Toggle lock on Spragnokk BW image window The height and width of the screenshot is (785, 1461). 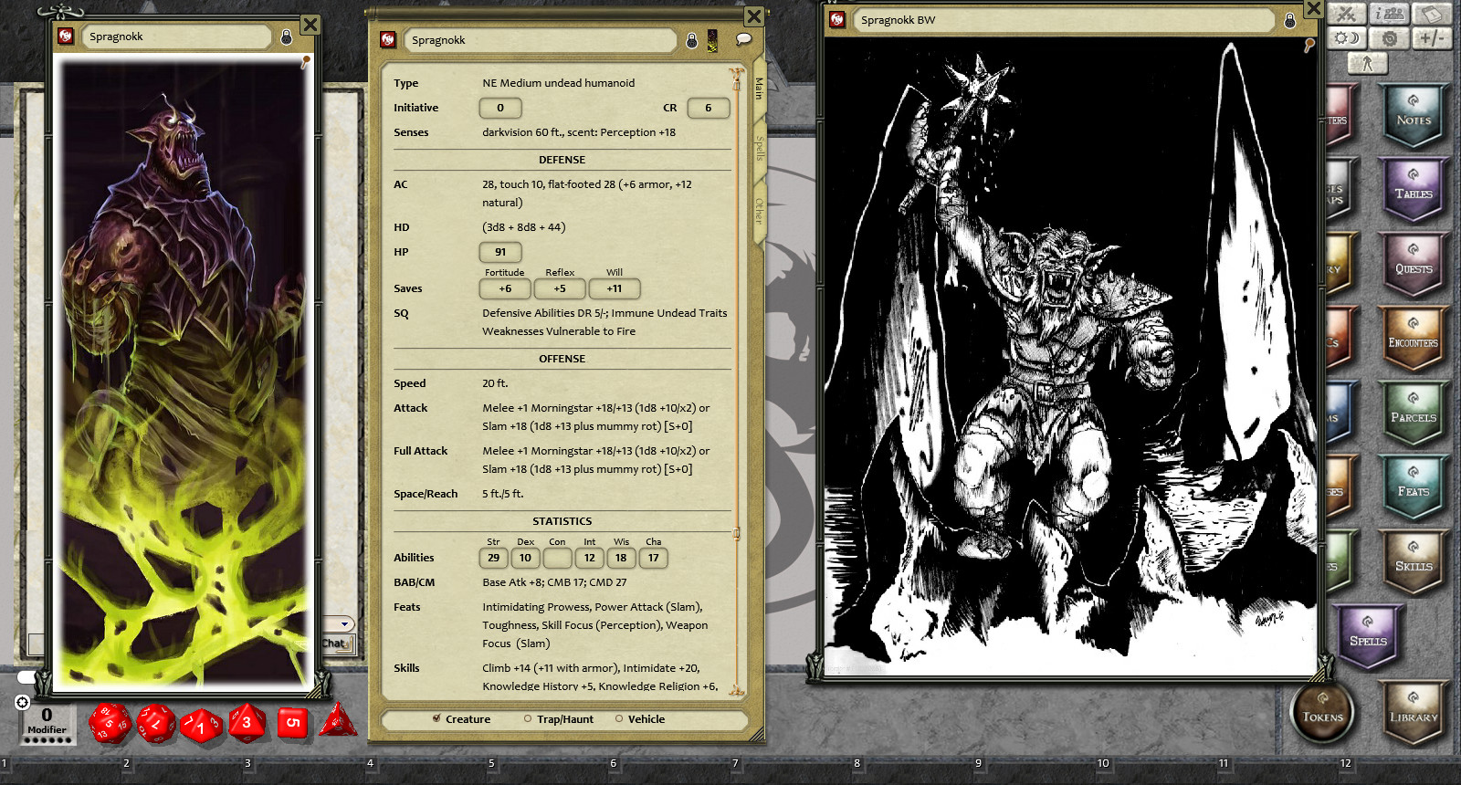pos(1289,20)
